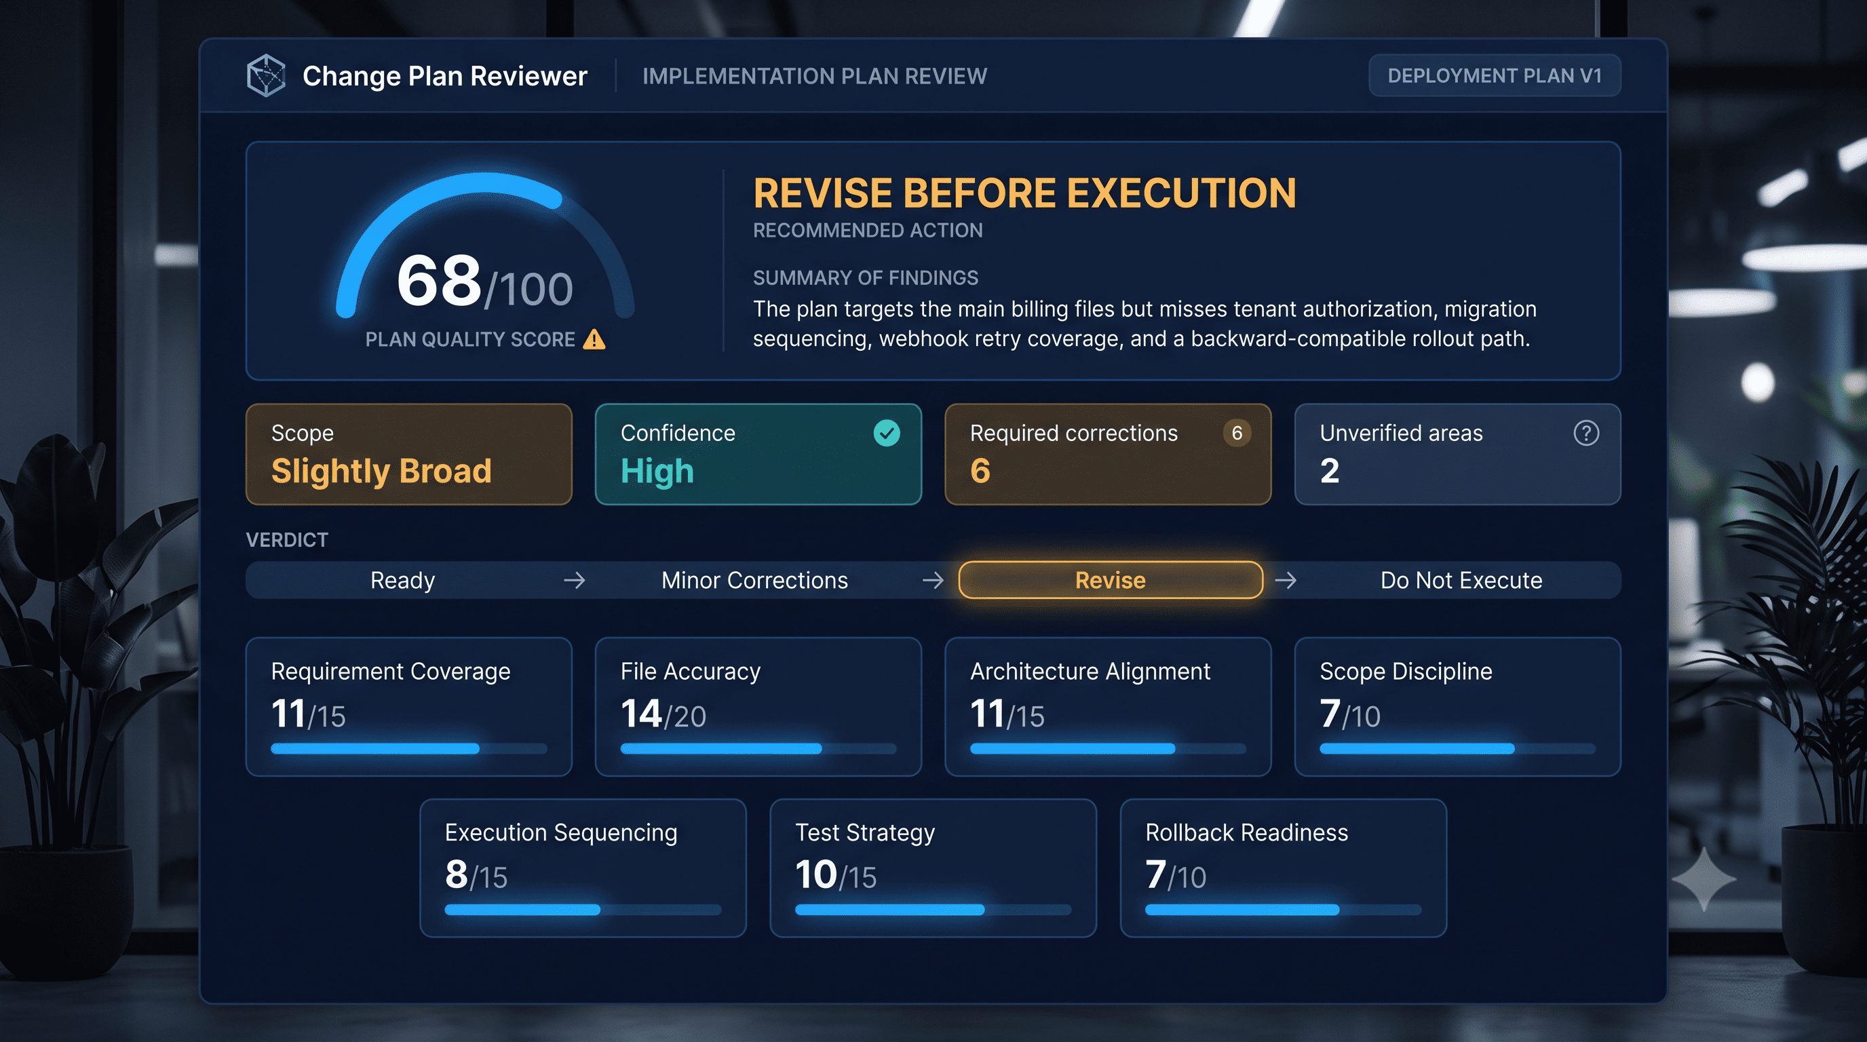This screenshot has height=1042, width=1867.
Task: Open the Unverified areas card
Action: coord(1457,455)
